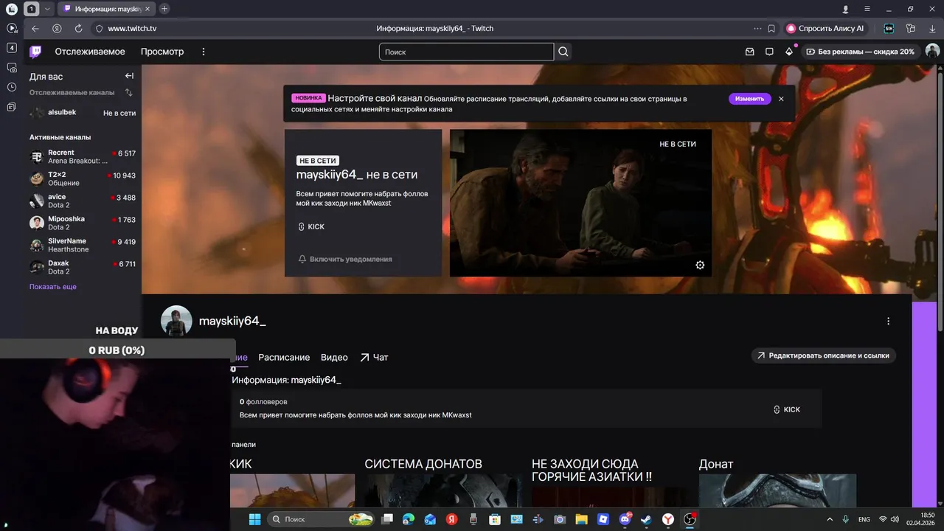944x531 pixels.
Task: Switch to the Расписание tab
Action: (284, 357)
